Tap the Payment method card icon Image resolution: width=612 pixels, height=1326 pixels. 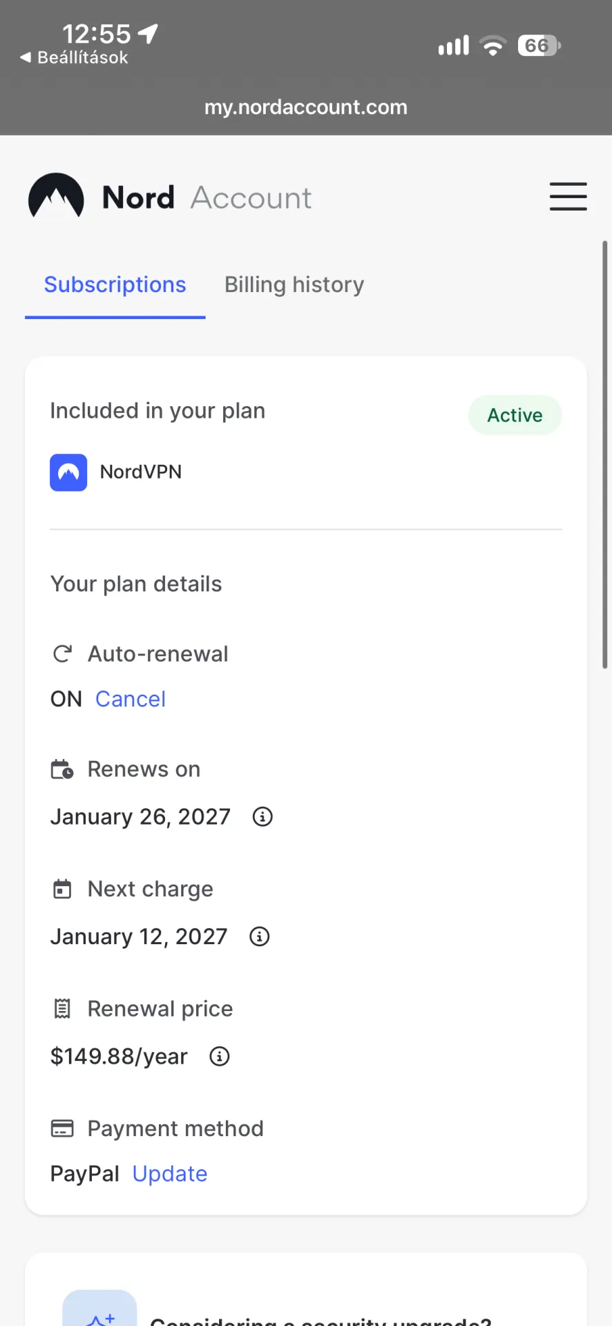62,1129
